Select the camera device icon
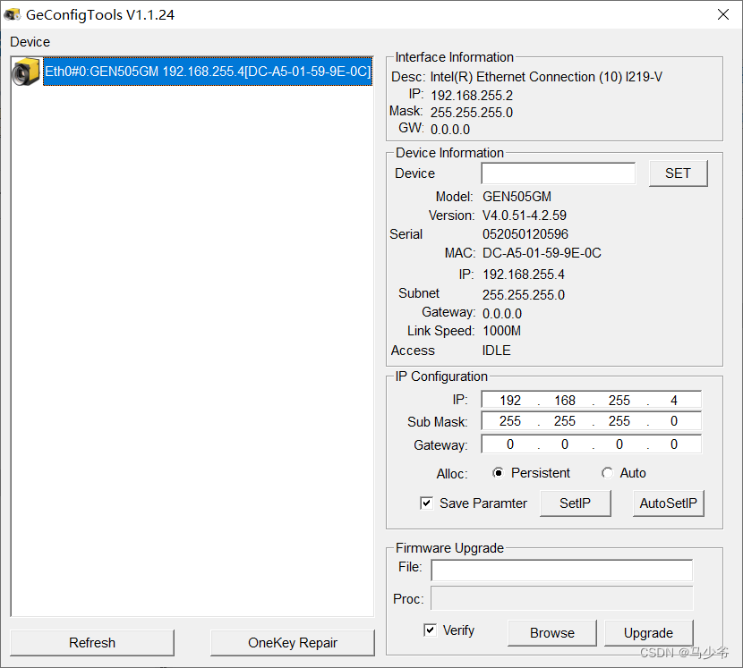Screen dimensions: 743x668 (x=25, y=72)
